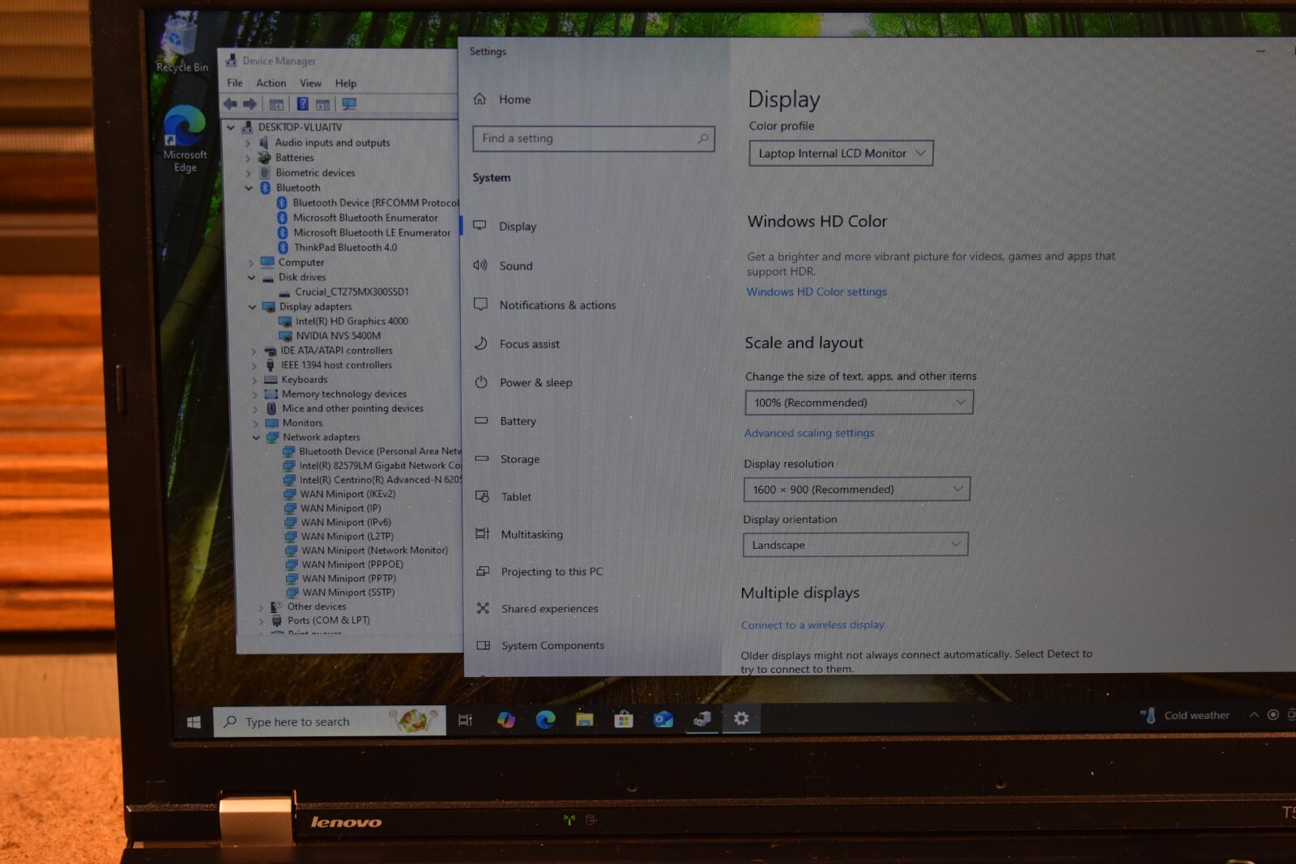Collapse the Bluetooth category
Viewport: 1296px width, 864px height.
(x=249, y=188)
